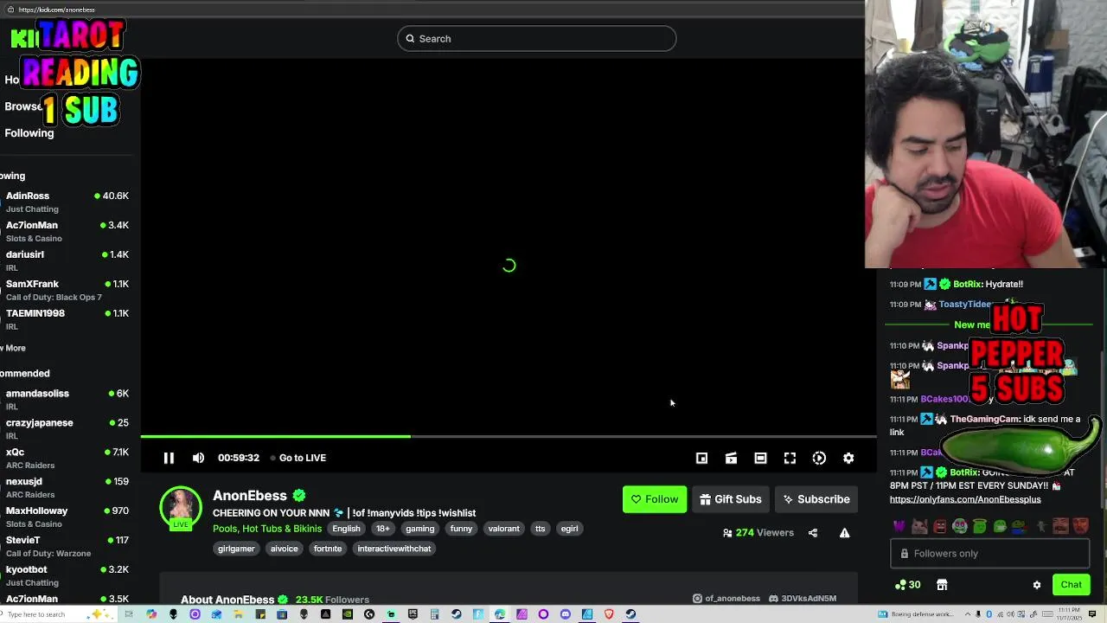Viewport: 1107px width, 623px height.
Task: Click the channel points 30 icon
Action: pyautogui.click(x=908, y=585)
